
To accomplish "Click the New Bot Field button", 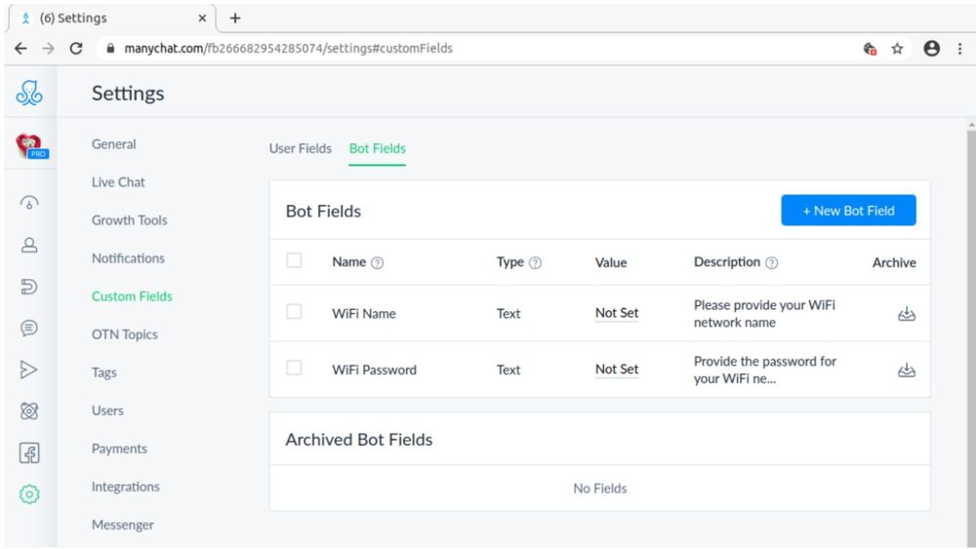I will point(848,211).
